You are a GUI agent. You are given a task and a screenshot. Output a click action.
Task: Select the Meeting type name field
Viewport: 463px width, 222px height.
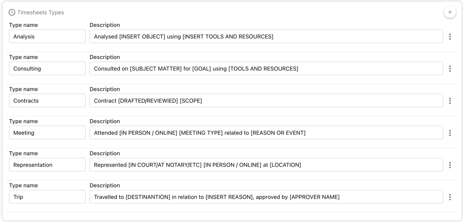47,132
